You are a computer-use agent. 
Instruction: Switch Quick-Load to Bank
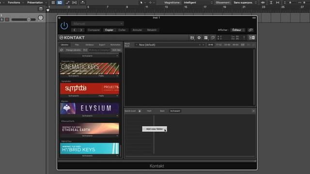pyautogui.click(x=162, y=111)
